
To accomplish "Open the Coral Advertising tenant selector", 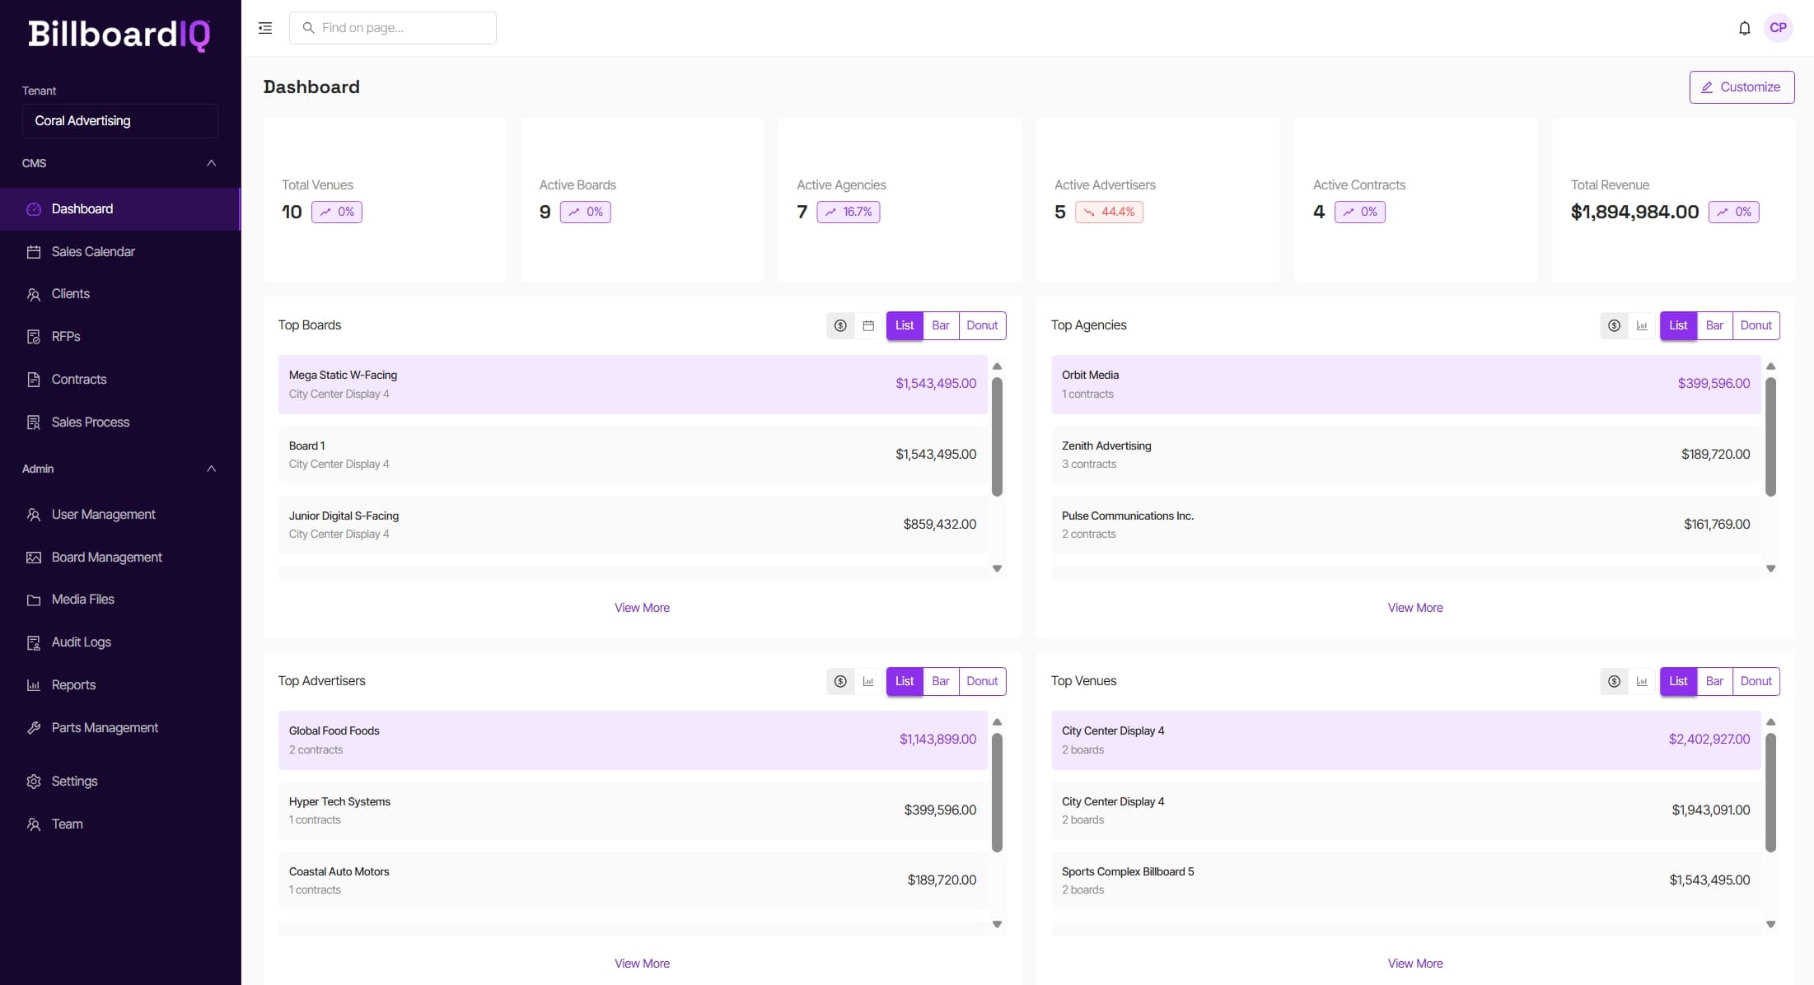I will 120,121.
